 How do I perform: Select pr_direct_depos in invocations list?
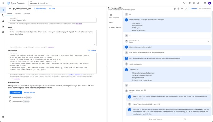tap(115, 27)
